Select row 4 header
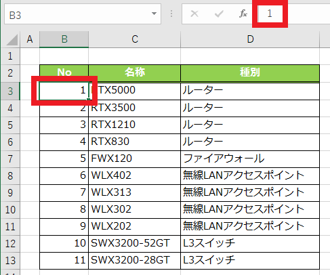This screenshot has height=275, width=330. [x=10, y=108]
